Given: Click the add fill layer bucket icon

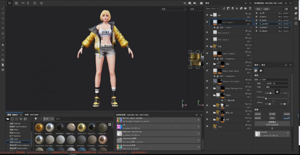Looking at the screenshot, I should pyautogui.click(x=237, y=8).
